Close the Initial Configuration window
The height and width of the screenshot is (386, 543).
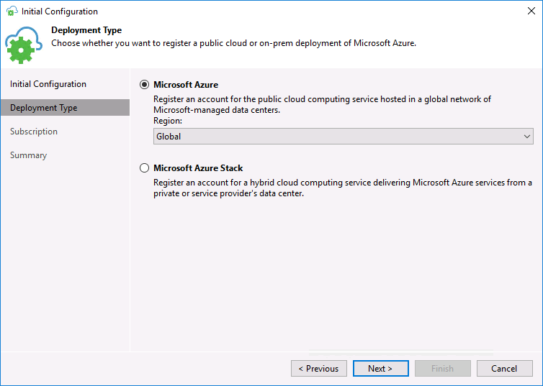(531, 11)
